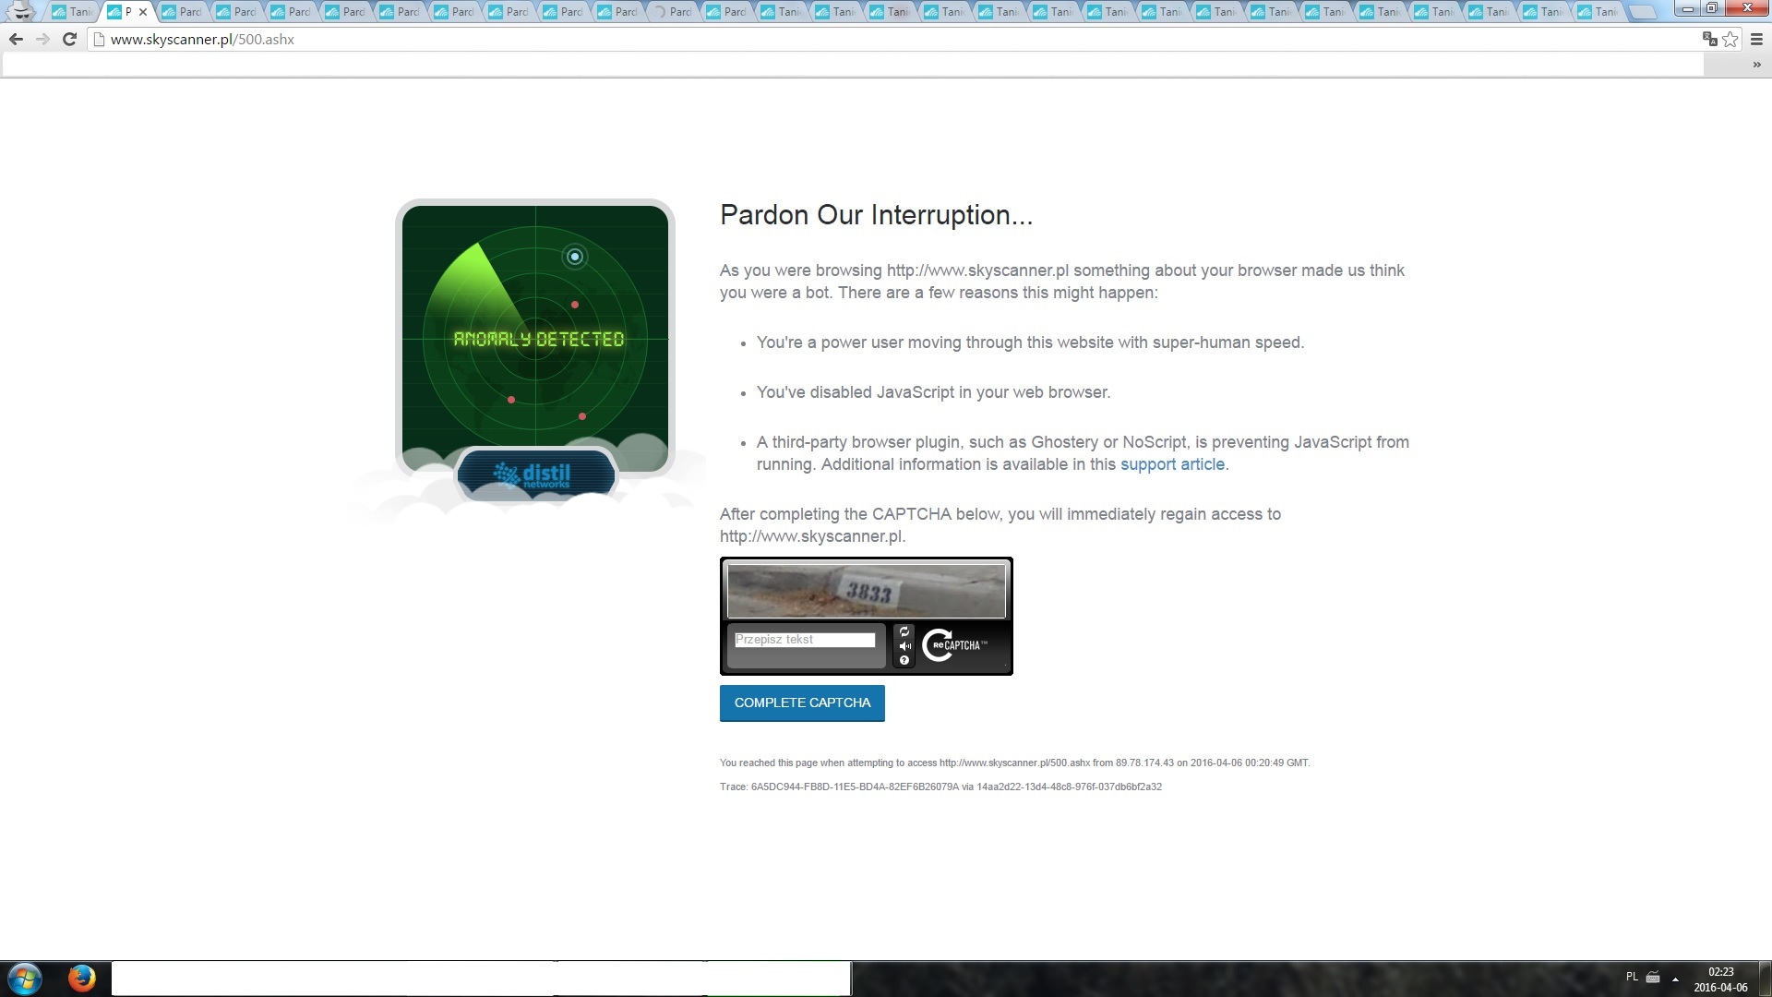
Task: Open the Windows Start menu
Action: click(x=25, y=979)
